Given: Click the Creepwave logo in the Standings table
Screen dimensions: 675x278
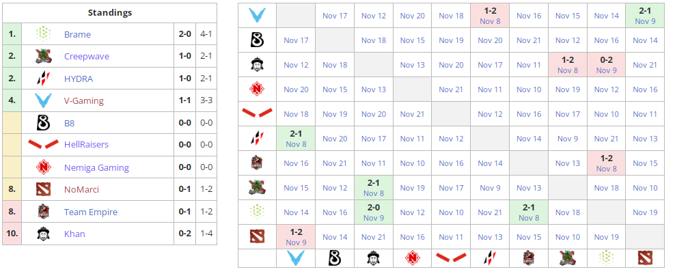Looking at the screenshot, I should [44, 57].
